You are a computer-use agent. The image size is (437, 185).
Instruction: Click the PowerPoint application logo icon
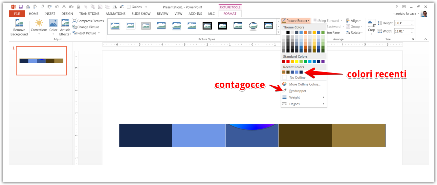click(x=13, y=7)
